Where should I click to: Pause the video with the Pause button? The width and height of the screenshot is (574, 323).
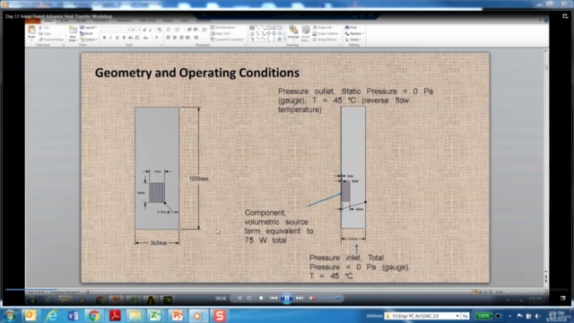tap(287, 298)
